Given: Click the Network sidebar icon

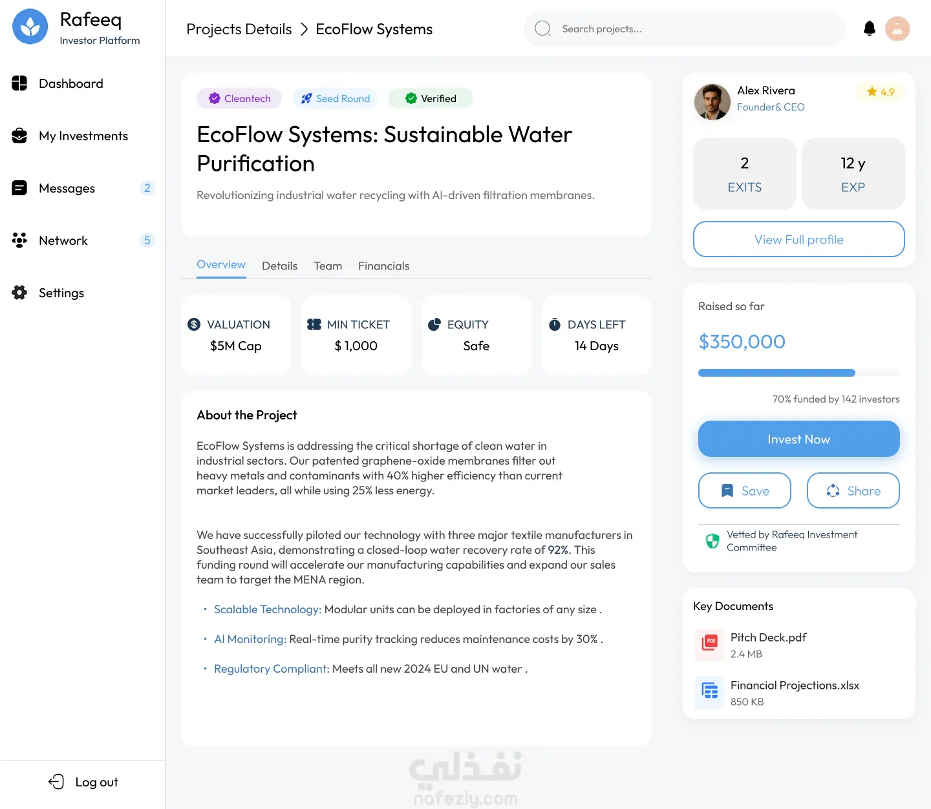Looking at the screenshot, I should point(20,240).
